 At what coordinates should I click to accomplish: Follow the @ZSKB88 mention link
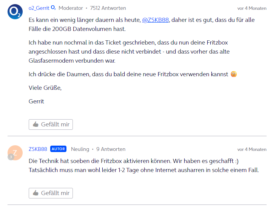click(x=155, y=20)
